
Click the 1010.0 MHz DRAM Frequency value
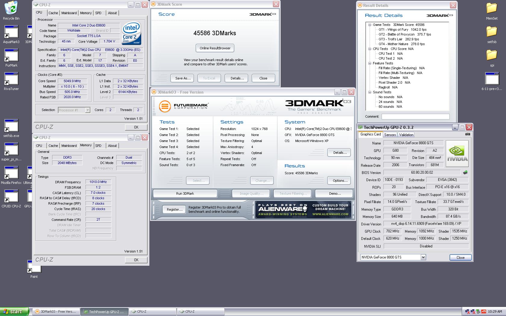(x=98, y=182)
